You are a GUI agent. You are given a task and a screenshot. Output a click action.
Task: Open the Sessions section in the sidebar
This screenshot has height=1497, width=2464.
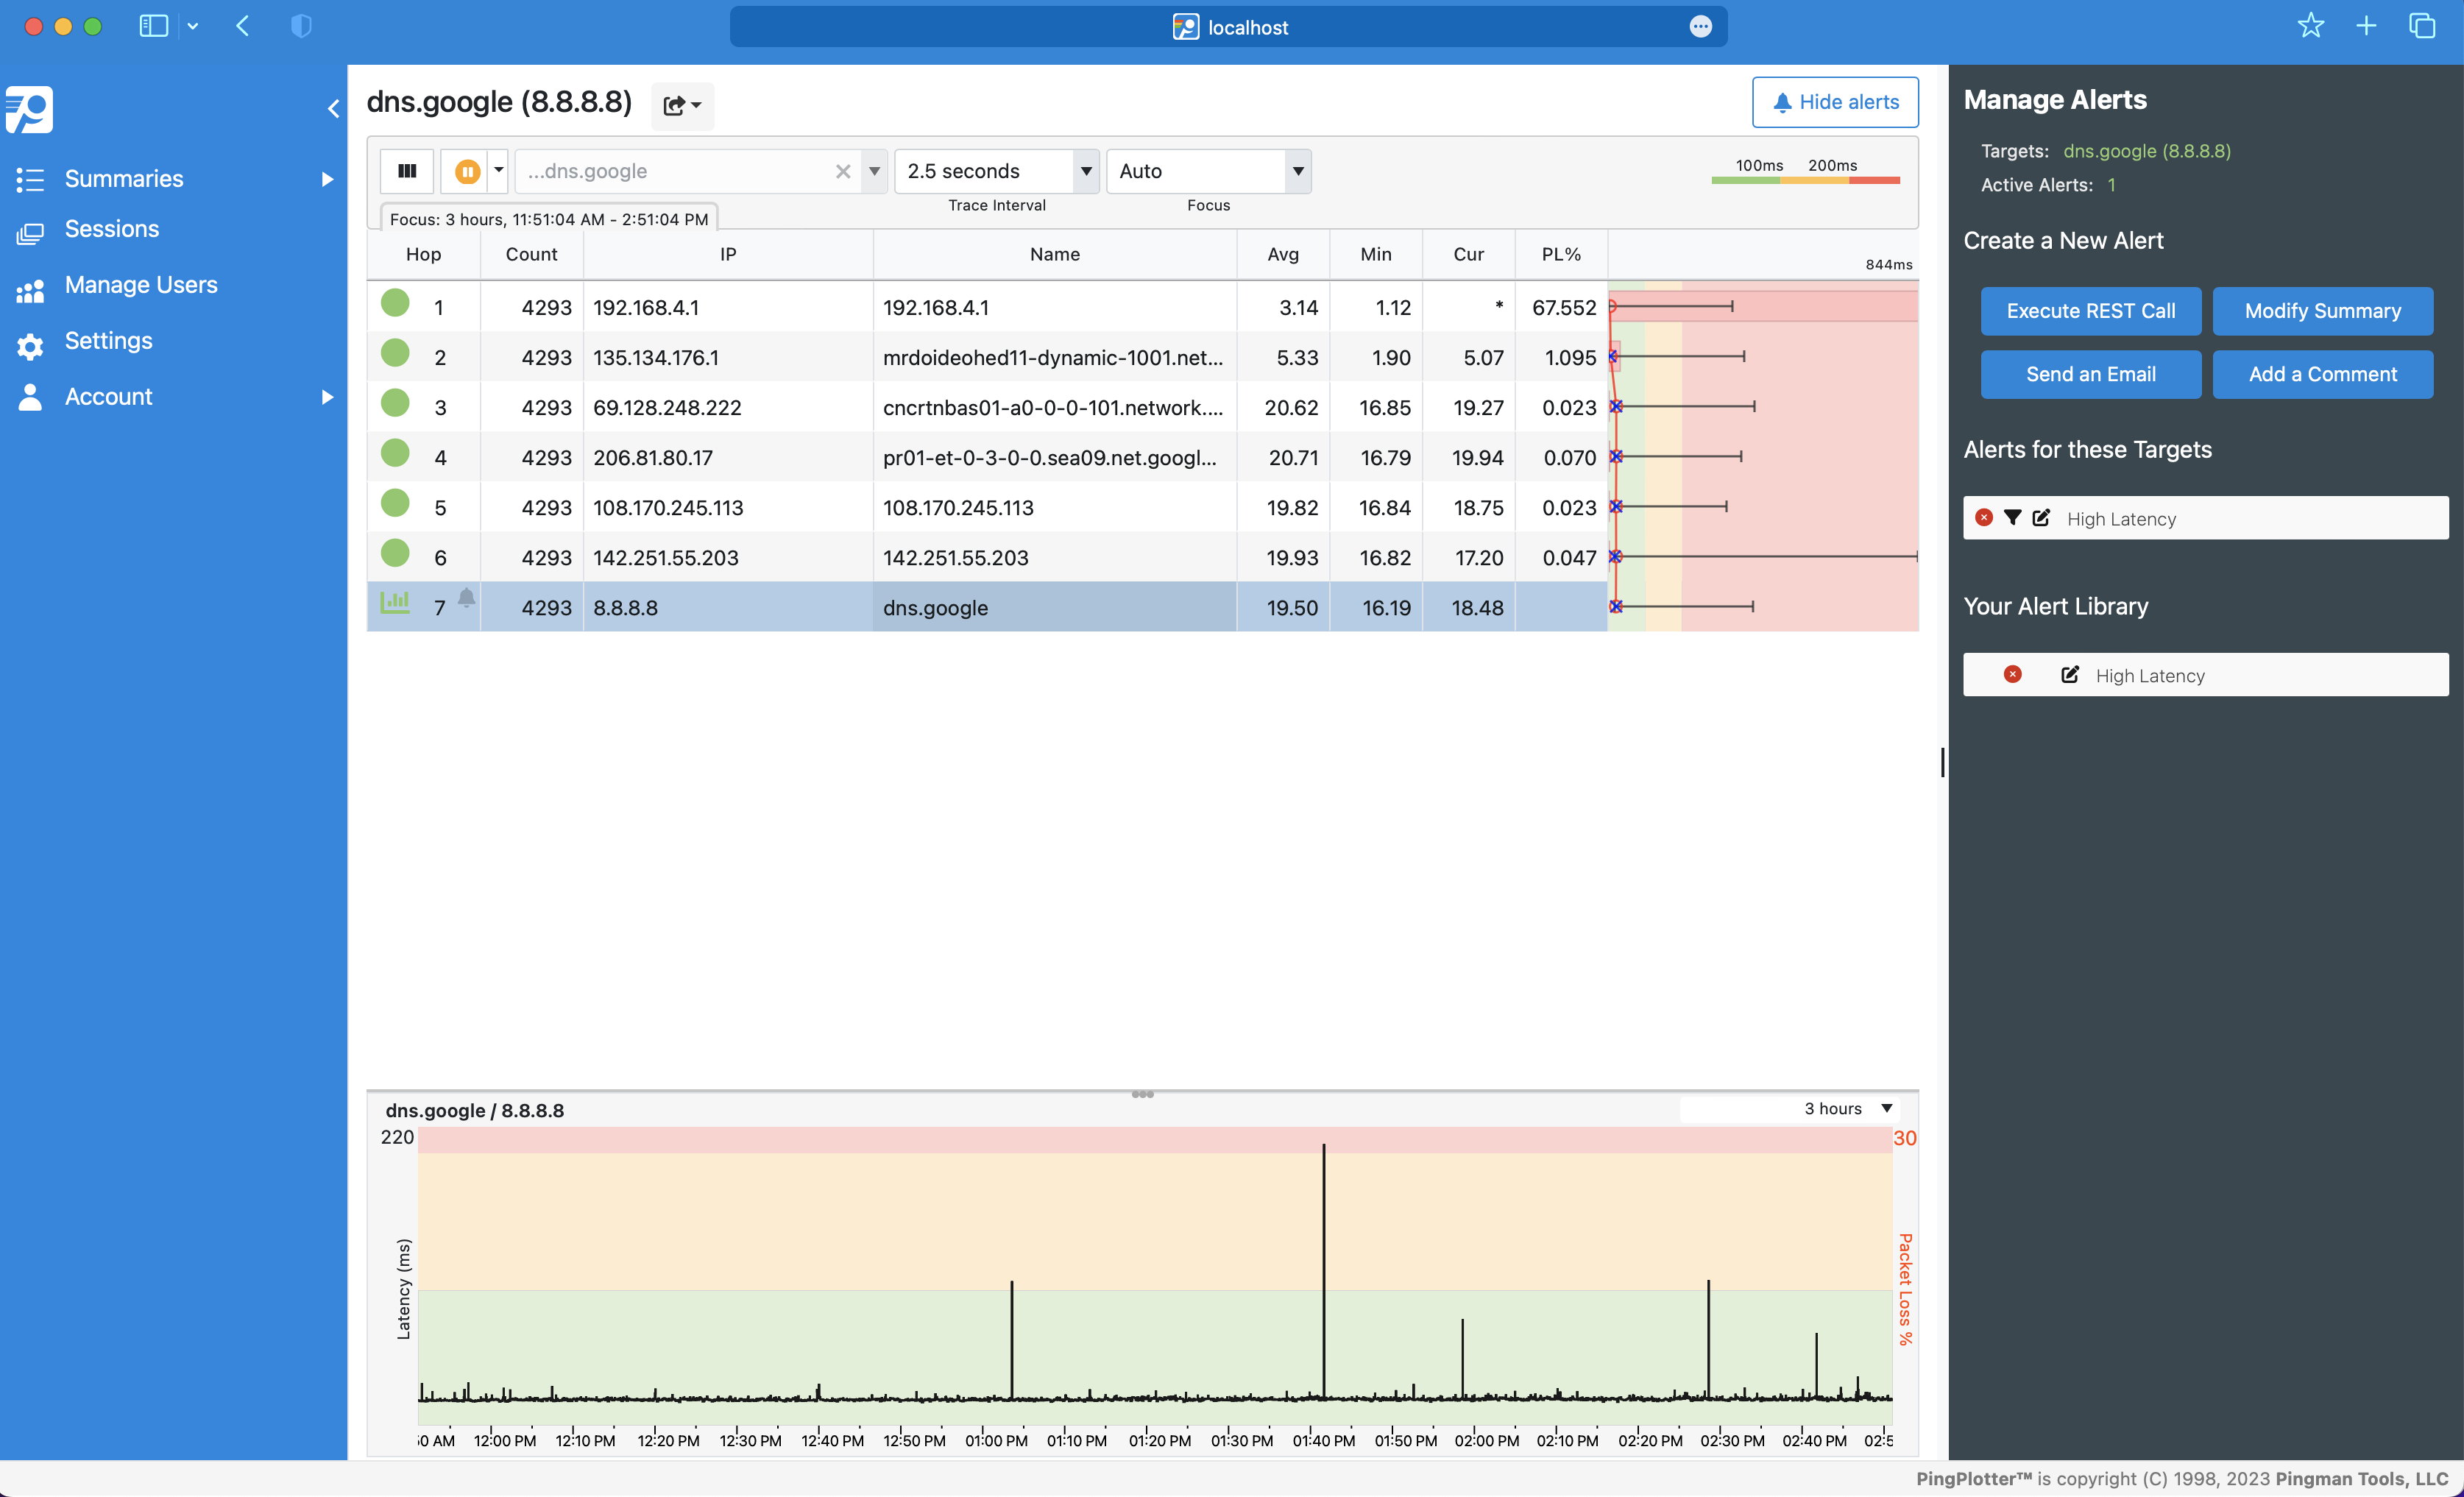point(112,228)
